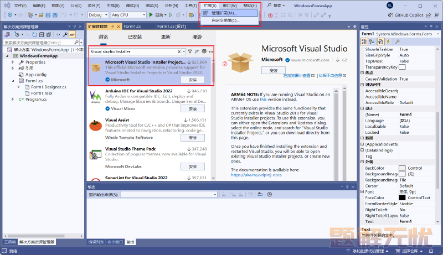The image size is (443, 255).
Task: Open the https://aka.ms/vdproj-docs link
Action: click(256, 175)
